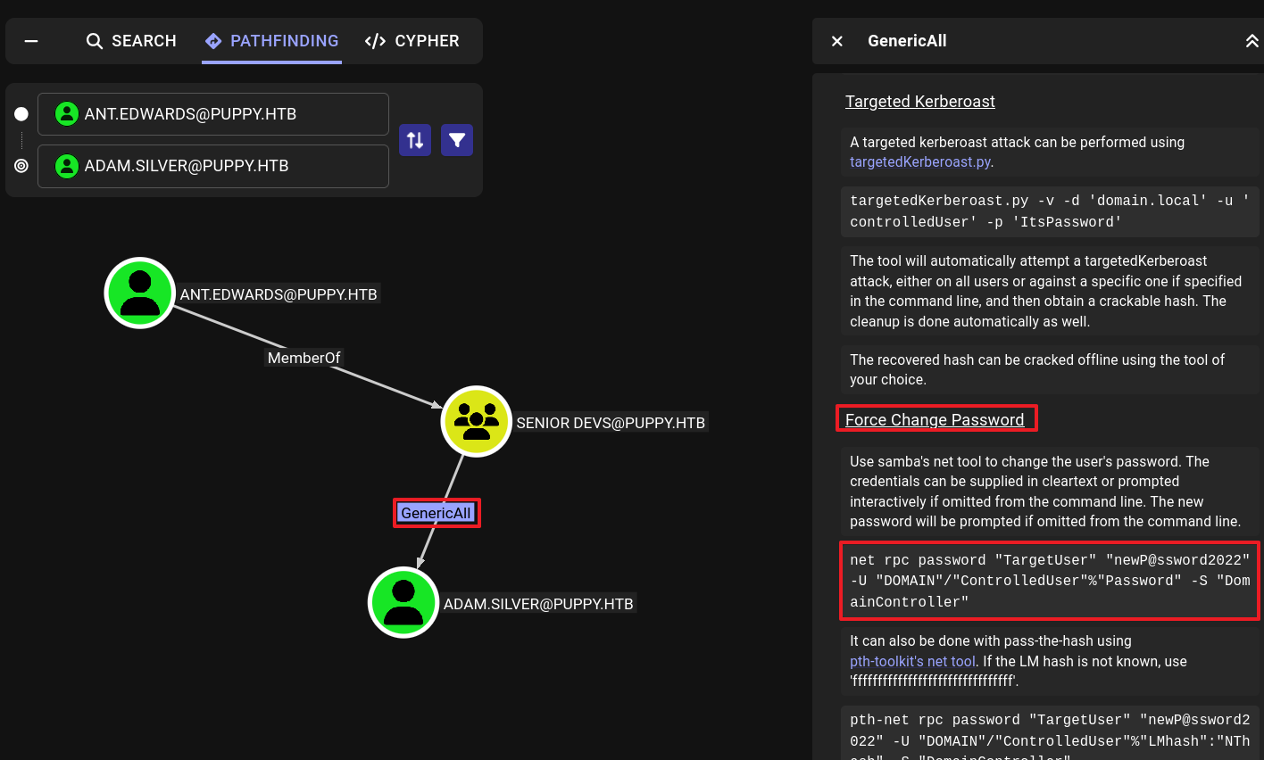
Task: Click the Targeted Kerberoast heading
Action: tap(919, 102)
